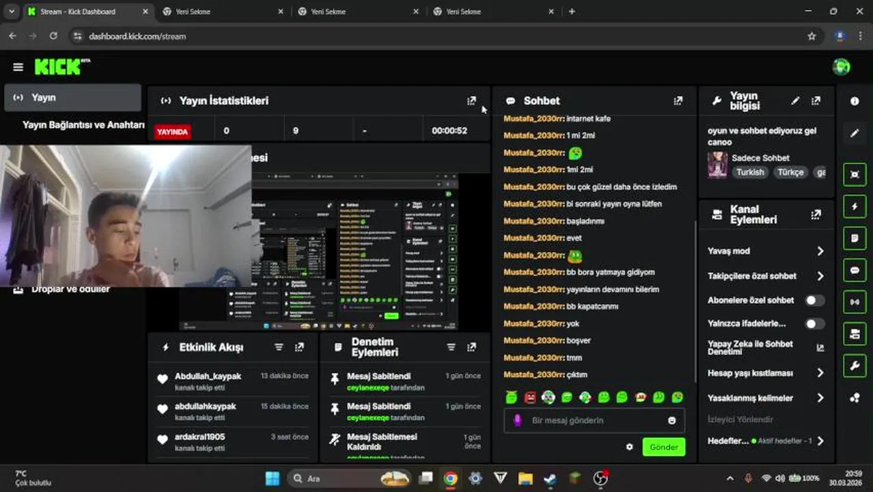This screenshot has width=873, height=492.
Task: Switch to Stream - Kick Dashboard tab
Action: 87,12
